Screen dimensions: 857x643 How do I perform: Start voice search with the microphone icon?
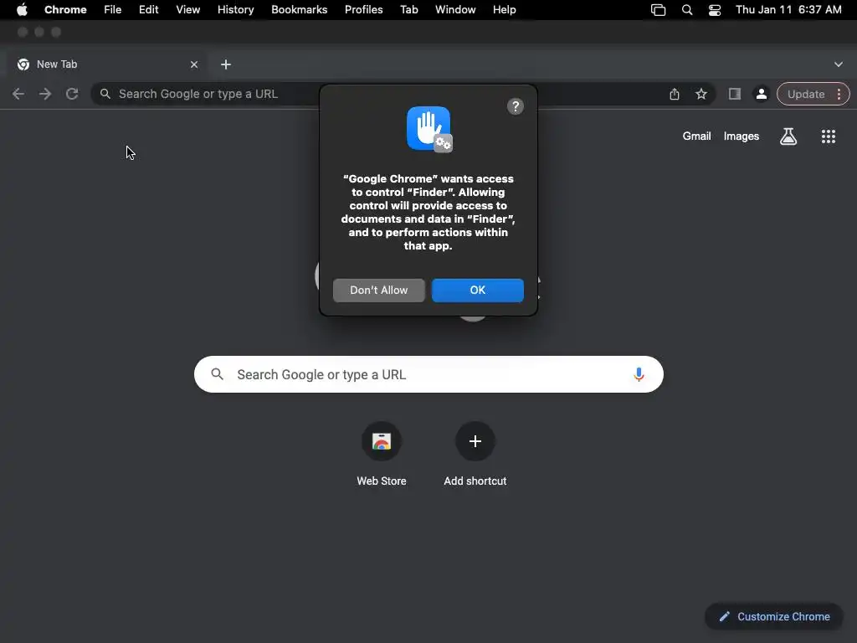[639, 374]
